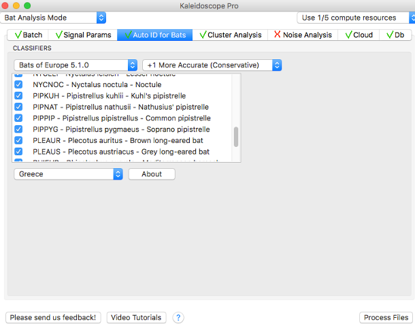Open the compute resources dropdown
Image resolution: width=415 pixels, height=326 pixels.
pos(354,18)
